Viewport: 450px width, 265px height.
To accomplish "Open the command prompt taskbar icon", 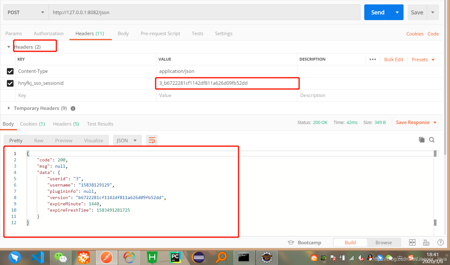I will point(244,257).
